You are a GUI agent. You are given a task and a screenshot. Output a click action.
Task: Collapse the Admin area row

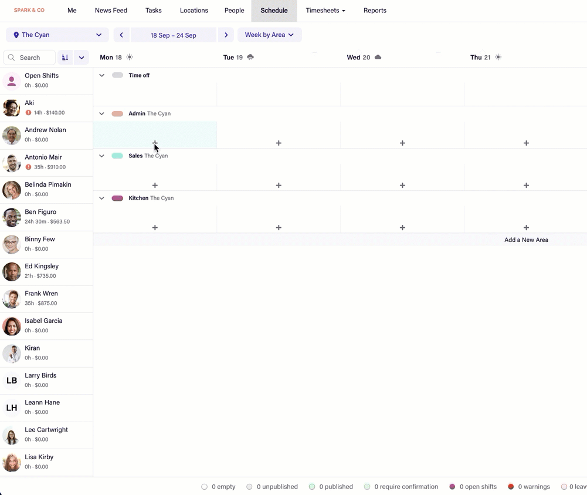(101, 113)
